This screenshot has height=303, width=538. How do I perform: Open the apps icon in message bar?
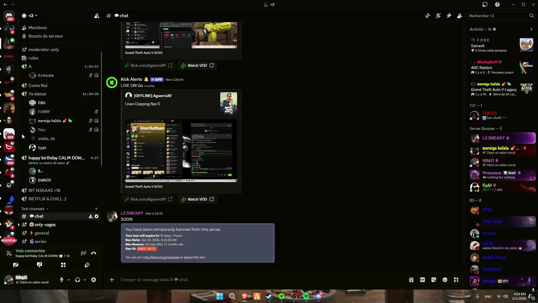point(456,279)
